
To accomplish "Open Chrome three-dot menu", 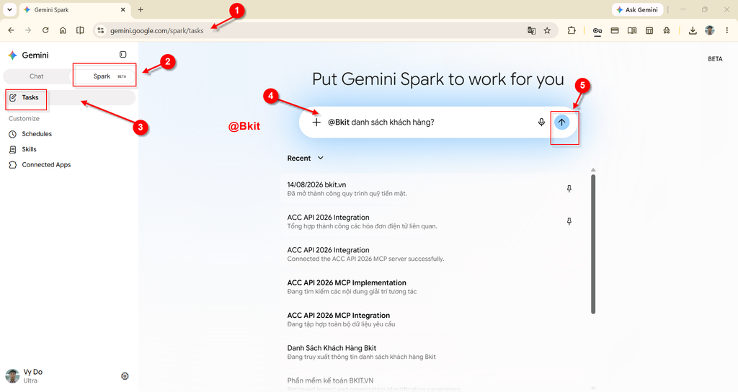I will (726, 30).
